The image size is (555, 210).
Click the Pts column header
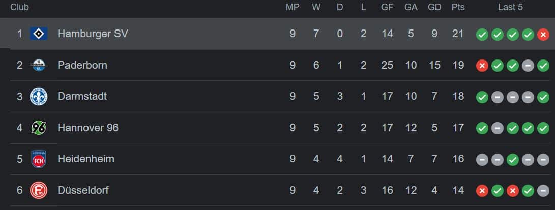(x=458, y=7)
